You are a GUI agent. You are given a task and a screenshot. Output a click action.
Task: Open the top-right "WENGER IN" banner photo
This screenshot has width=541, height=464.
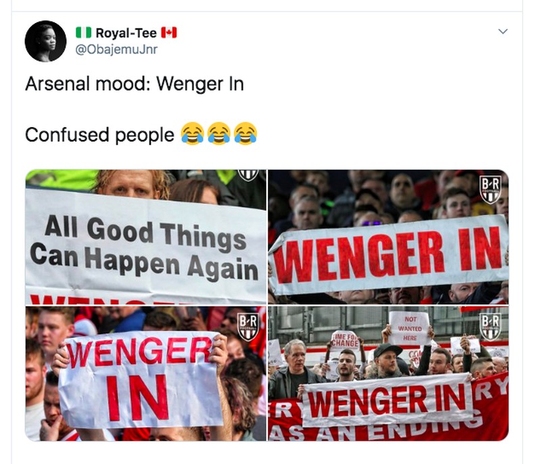388,237
